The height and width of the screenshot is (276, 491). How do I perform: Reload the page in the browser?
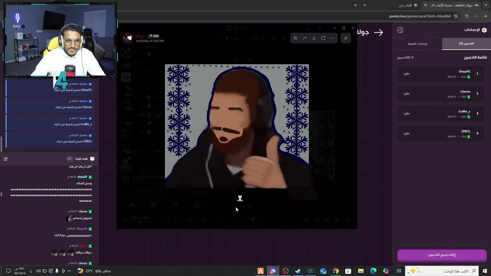pos(467,16)
